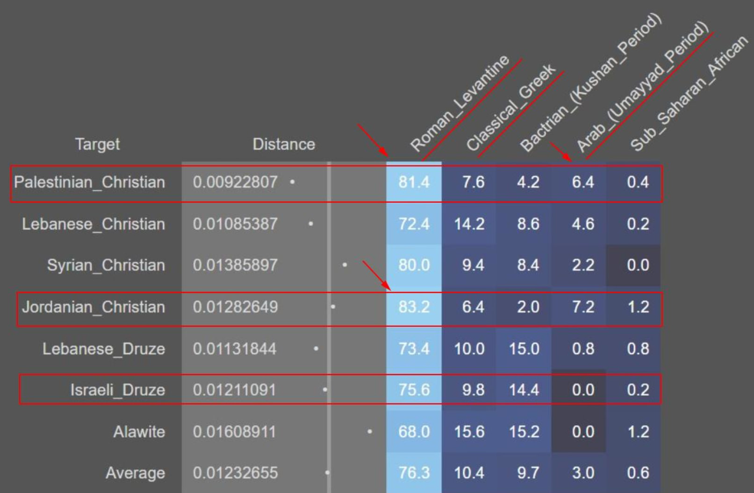This screenshot has width=754, height=493.
Task: Select the 14.4 Bactrian cell for Israeli_Druze
Action: (x=524, y=390)
